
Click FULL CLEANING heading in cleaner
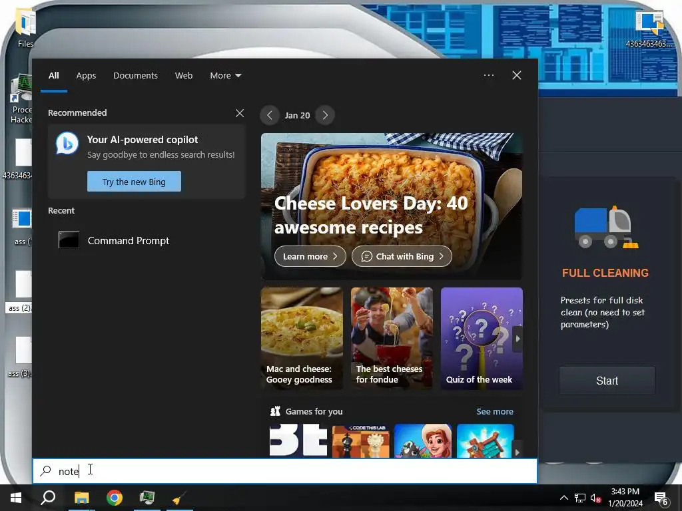point(605,273)
